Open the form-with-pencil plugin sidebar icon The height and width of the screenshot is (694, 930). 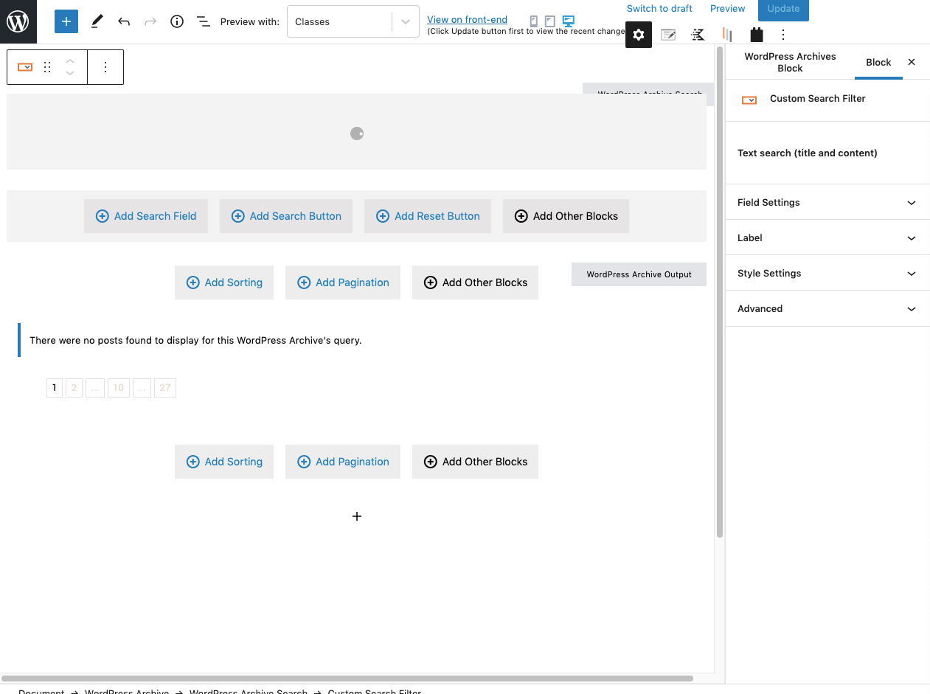668,35
